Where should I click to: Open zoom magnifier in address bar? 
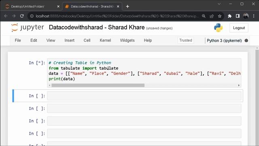coord(204,16)
